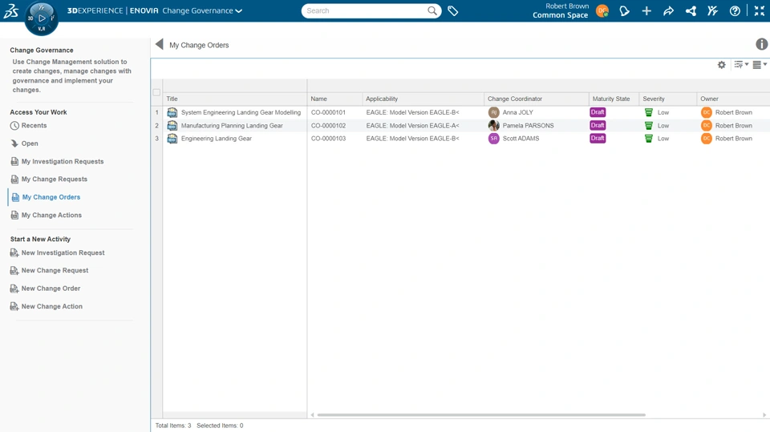
Task: Open Recents list
Action: [x=34, y=126]
